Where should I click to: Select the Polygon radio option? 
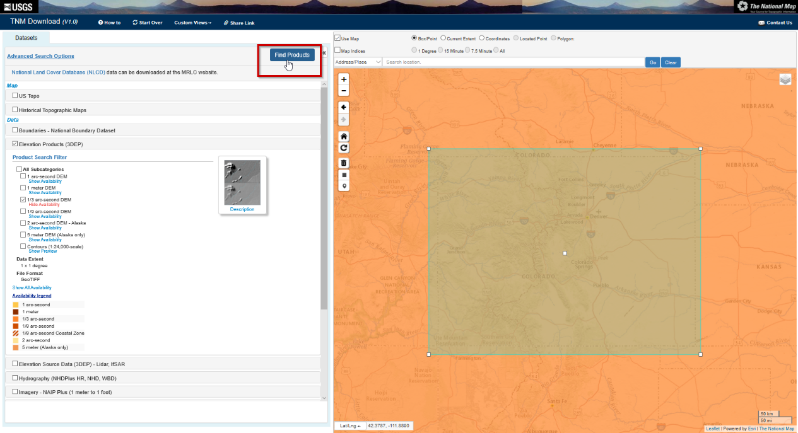click(553, 38)
